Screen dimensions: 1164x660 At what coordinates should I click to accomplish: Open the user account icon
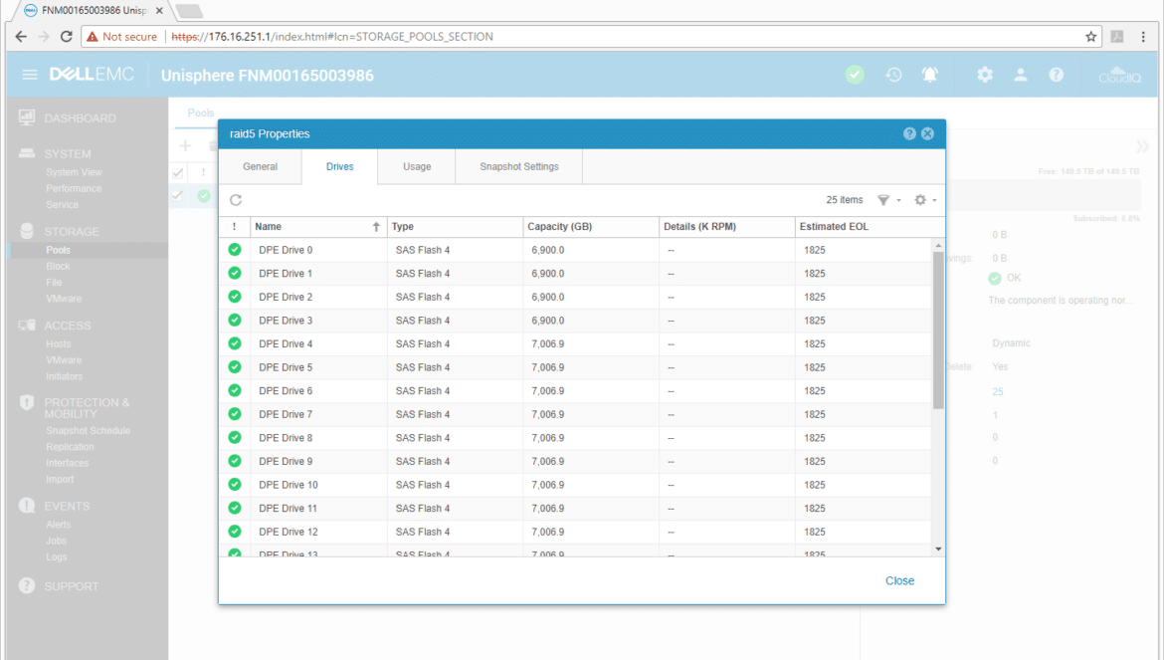pyautogui.click(x=1021, y=75)
